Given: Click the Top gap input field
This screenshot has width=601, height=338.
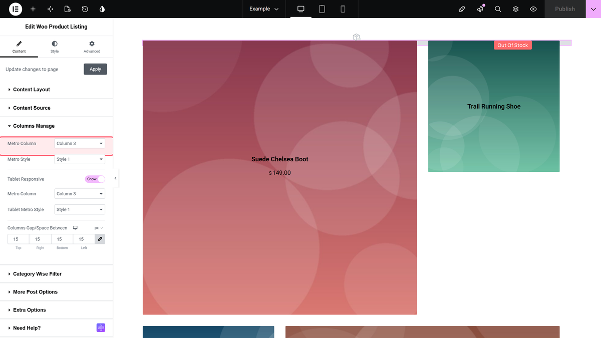Looking at the screenshot, I should coord(18,239).
